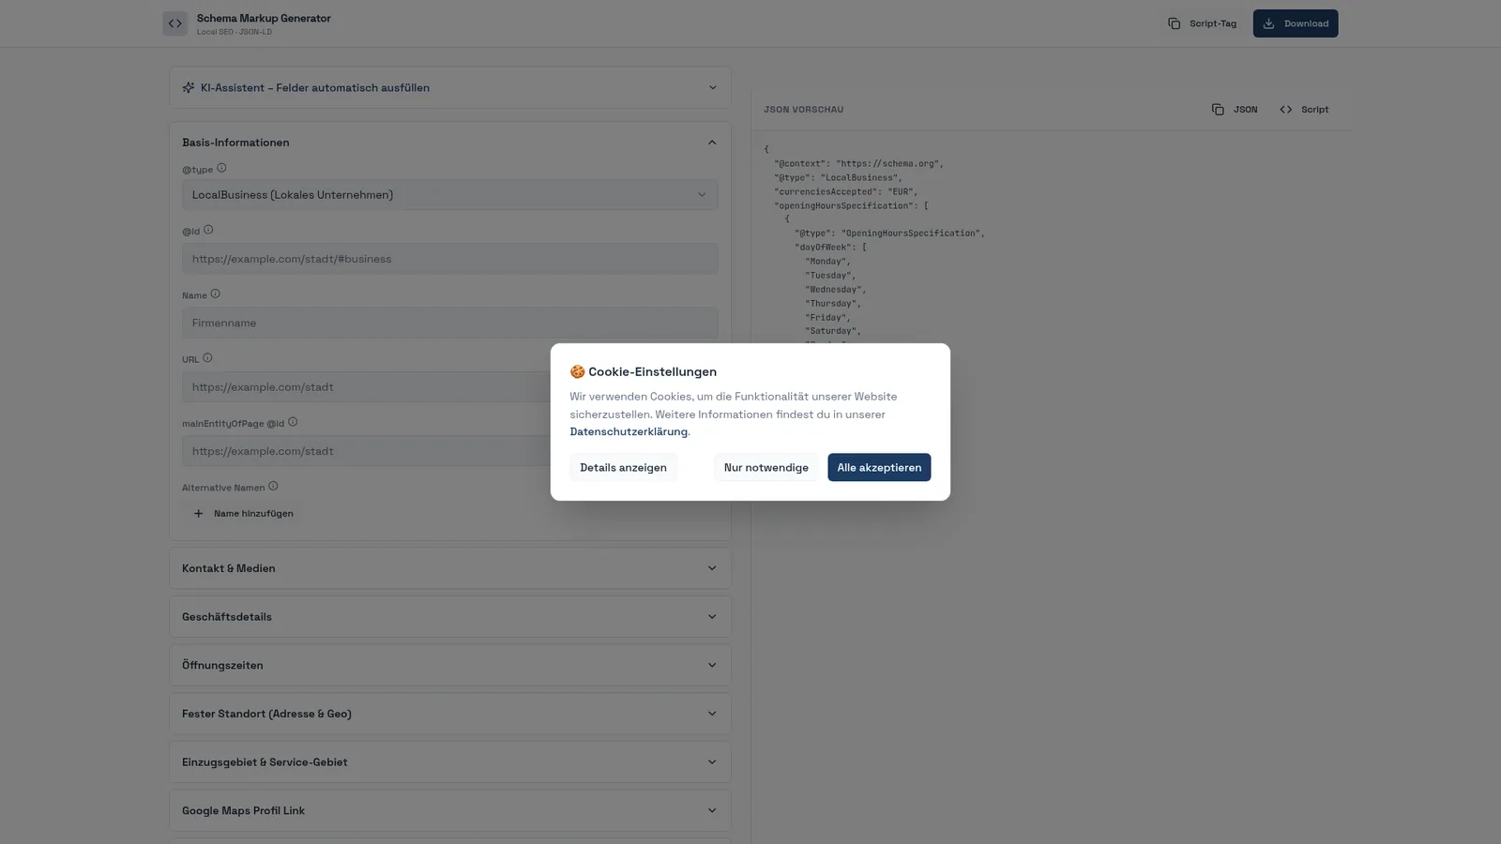Click the "@context" line in JSON preview
Screen dimensions: 1501x844
858,163
